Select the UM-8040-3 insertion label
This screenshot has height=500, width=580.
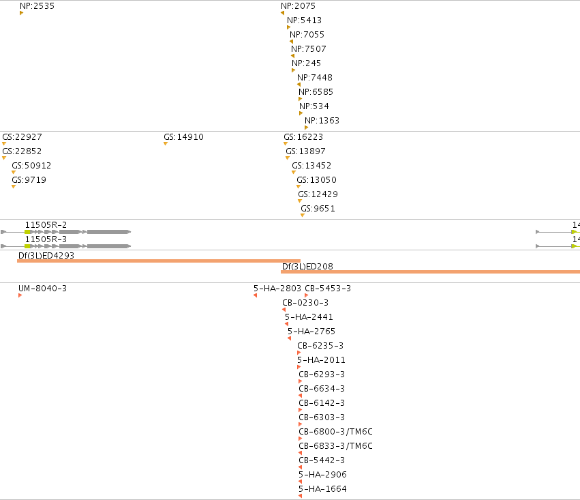coord(42,289)
